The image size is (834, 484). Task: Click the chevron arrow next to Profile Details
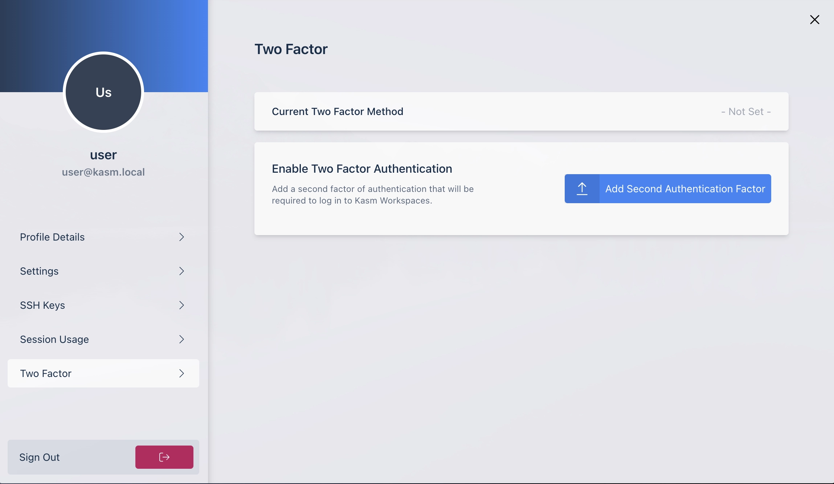click(182, 237)
